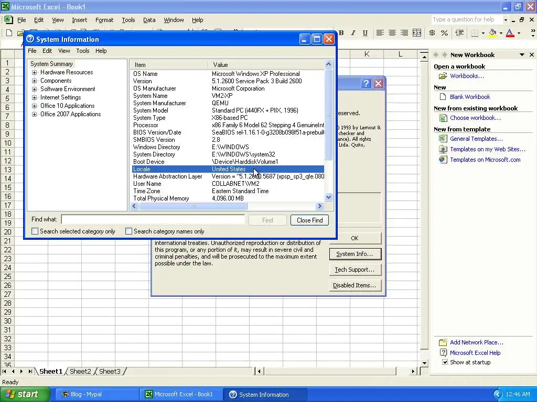Expand the Office 10 Applications node
Screen dimensions: 537x402
34,106
